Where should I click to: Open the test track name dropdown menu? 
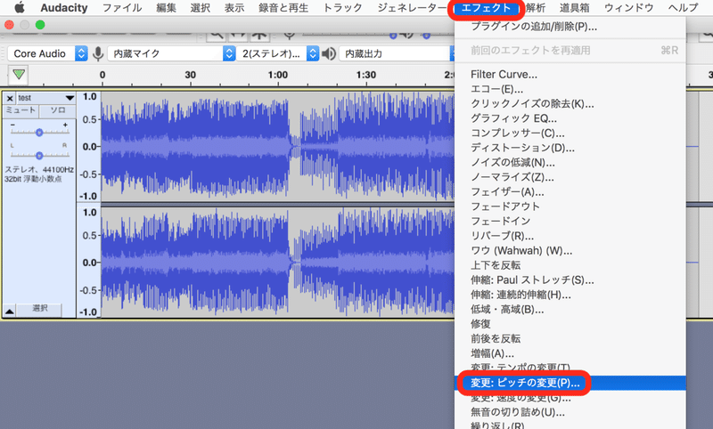[45, 98]
